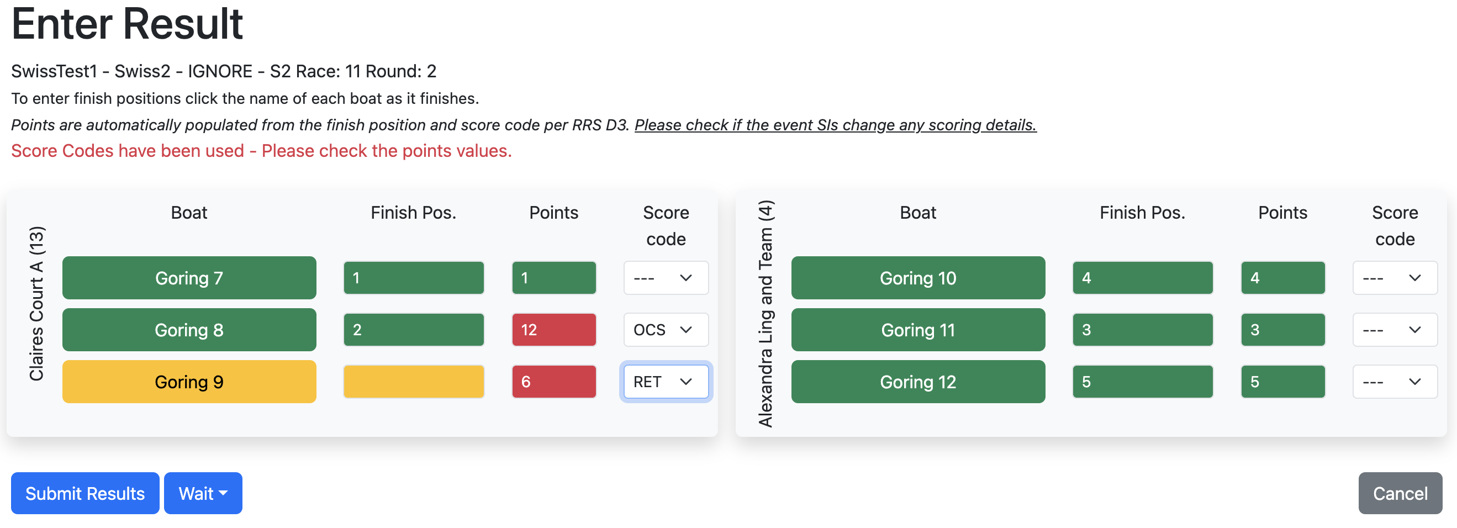Click the yellow Goring 9 boat button
The image size is (1457, 528).
click(x=189, y=382)
